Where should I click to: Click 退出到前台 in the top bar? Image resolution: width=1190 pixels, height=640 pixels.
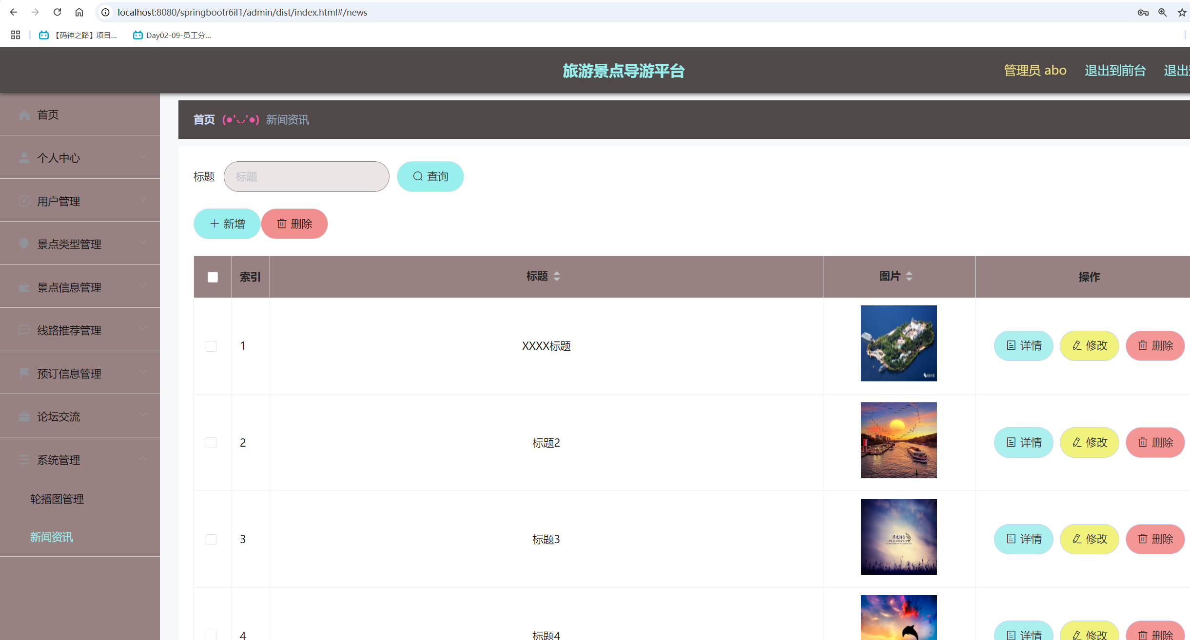pos(1115,71)
